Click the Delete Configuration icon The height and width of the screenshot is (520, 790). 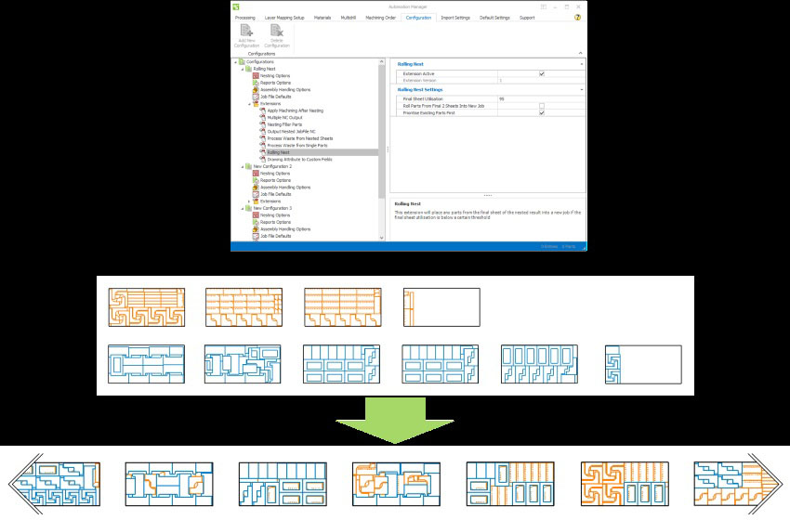tap(277, 34)
